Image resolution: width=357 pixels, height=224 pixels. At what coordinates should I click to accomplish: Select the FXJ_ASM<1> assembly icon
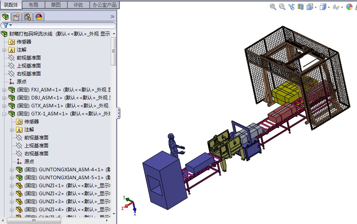click(12, 89)
